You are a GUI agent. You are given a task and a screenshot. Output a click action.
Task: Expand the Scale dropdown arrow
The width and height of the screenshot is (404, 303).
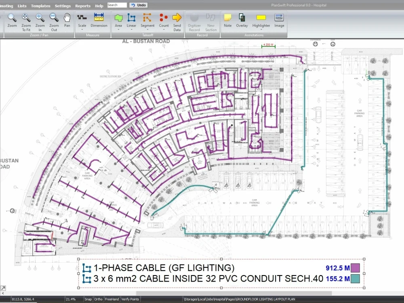point(82,29)
